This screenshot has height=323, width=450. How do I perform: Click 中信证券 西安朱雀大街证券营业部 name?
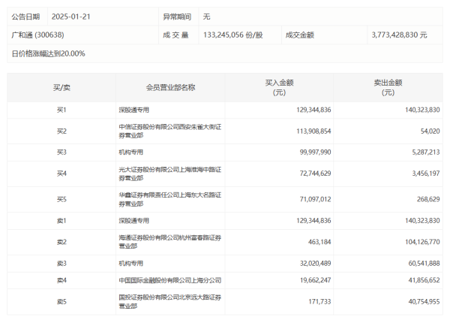tap(170, 131)
